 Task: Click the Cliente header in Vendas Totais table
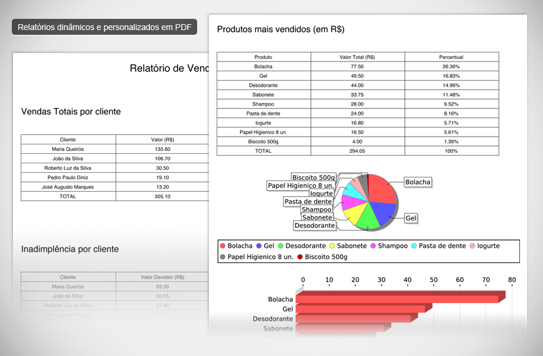coord(68,140)
